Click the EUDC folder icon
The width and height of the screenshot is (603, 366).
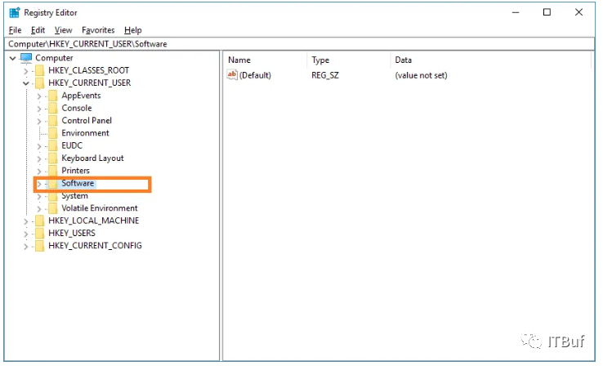pos(52,145)
